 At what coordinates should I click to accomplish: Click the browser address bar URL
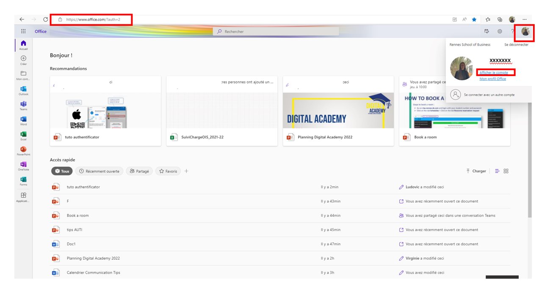point(93,19)
